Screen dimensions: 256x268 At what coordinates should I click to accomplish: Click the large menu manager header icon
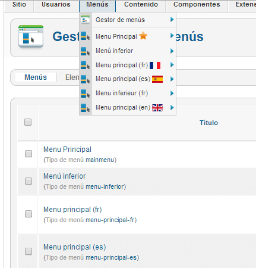[31, 36]
